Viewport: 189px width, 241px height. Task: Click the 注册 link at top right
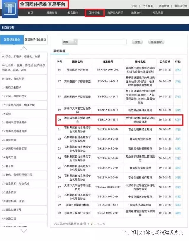[134, 6]
